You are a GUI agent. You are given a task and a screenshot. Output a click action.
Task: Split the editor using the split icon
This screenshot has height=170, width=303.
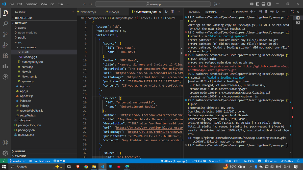[172, 11]
